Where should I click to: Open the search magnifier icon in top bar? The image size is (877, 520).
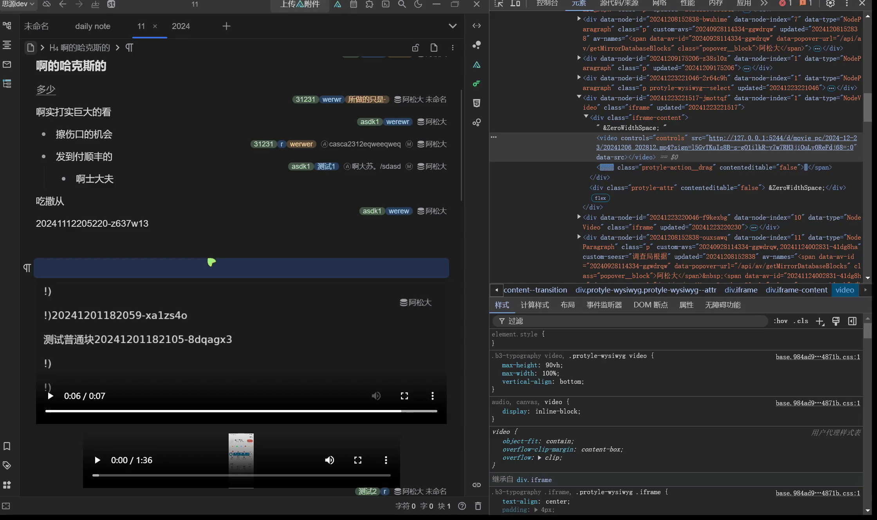[x=402, y=4]
